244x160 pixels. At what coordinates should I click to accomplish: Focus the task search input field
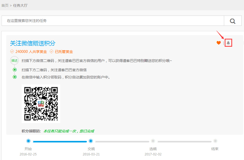(113, 21)
